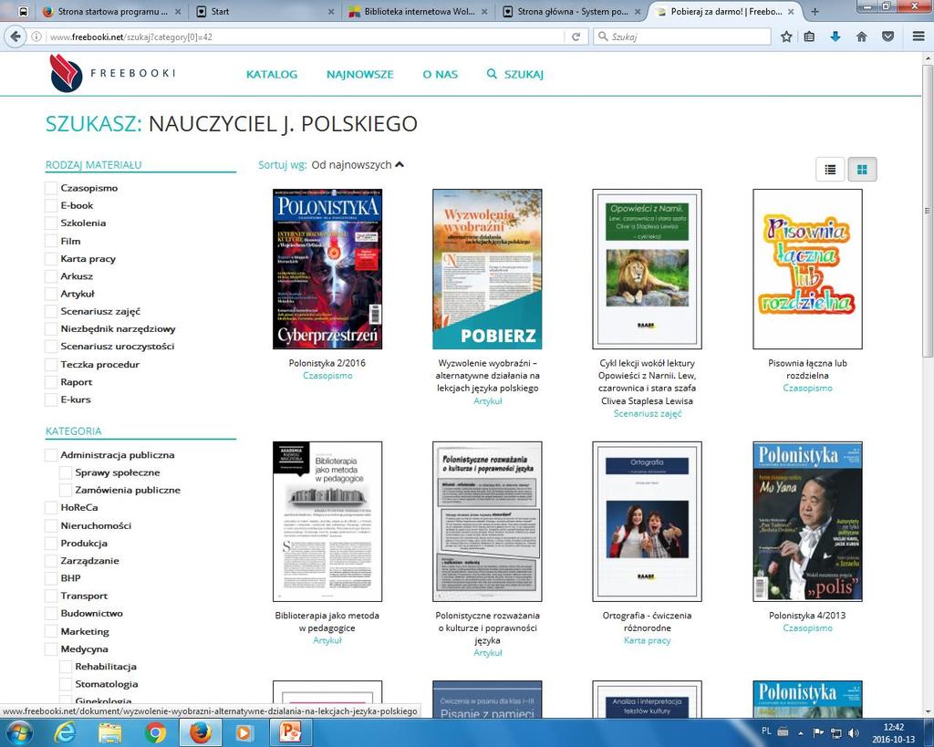Close the Start tab
This screenshot has height=747, width=934.
pyautogui.click(x=331, y=11)
